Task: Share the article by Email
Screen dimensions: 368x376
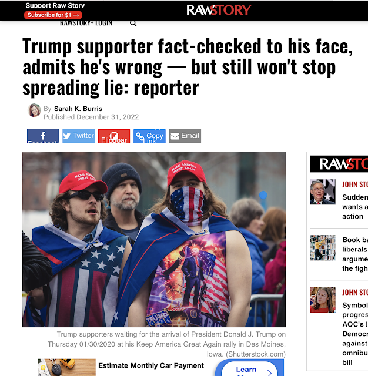Action: (x=185, y=136)
